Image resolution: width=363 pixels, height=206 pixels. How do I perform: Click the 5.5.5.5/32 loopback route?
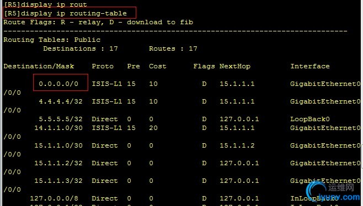[61, 119]
